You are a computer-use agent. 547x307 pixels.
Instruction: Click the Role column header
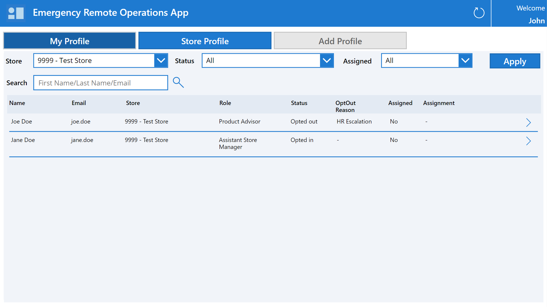[225, 103]
